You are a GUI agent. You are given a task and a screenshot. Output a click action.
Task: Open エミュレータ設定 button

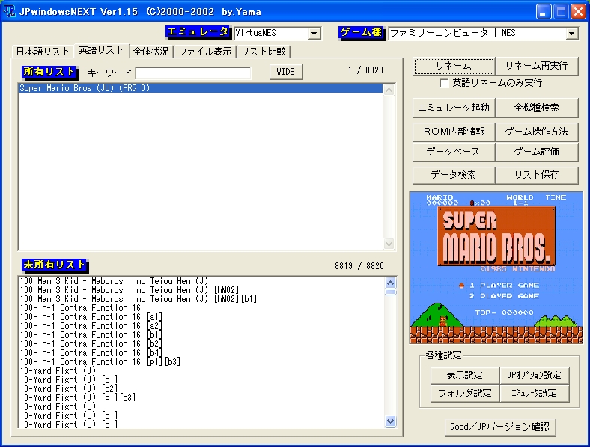pyautogui.click(x=535, y=393)
